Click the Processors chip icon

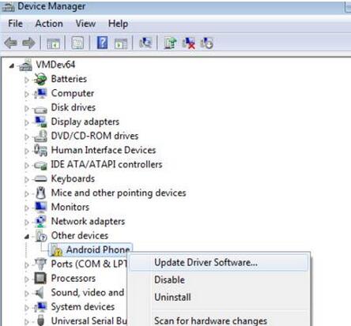(x=40, y=278)
